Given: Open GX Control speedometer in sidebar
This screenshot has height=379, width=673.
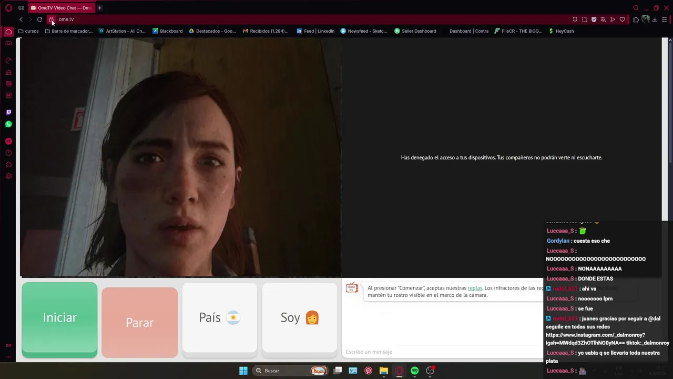Looking at the screenshot, I should click(8, 61).
